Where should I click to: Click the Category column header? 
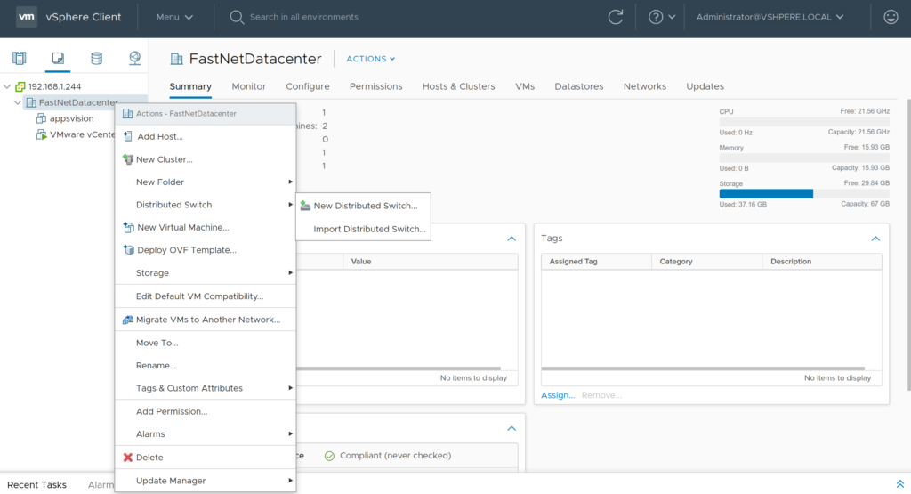point(706,262)
